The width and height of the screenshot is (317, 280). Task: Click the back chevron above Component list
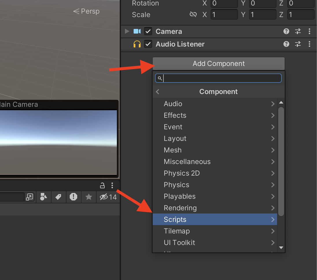[x=157, y=91]
